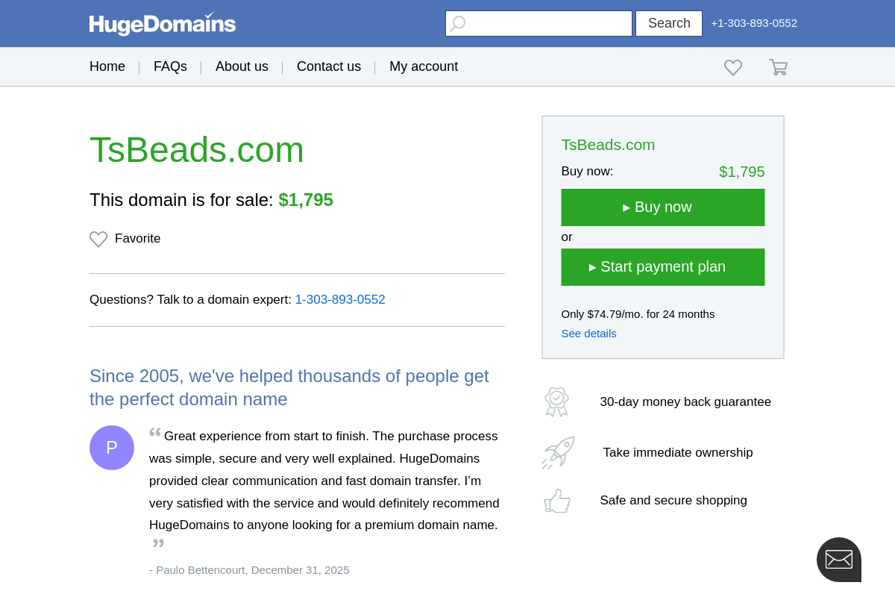
Task: Click inside the domain search input field
Action: pos(538,23)
